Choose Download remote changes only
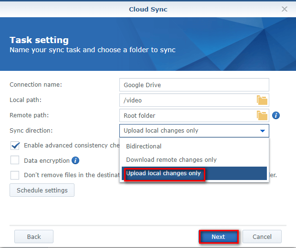Screen dimensions: 296x248 171,159
